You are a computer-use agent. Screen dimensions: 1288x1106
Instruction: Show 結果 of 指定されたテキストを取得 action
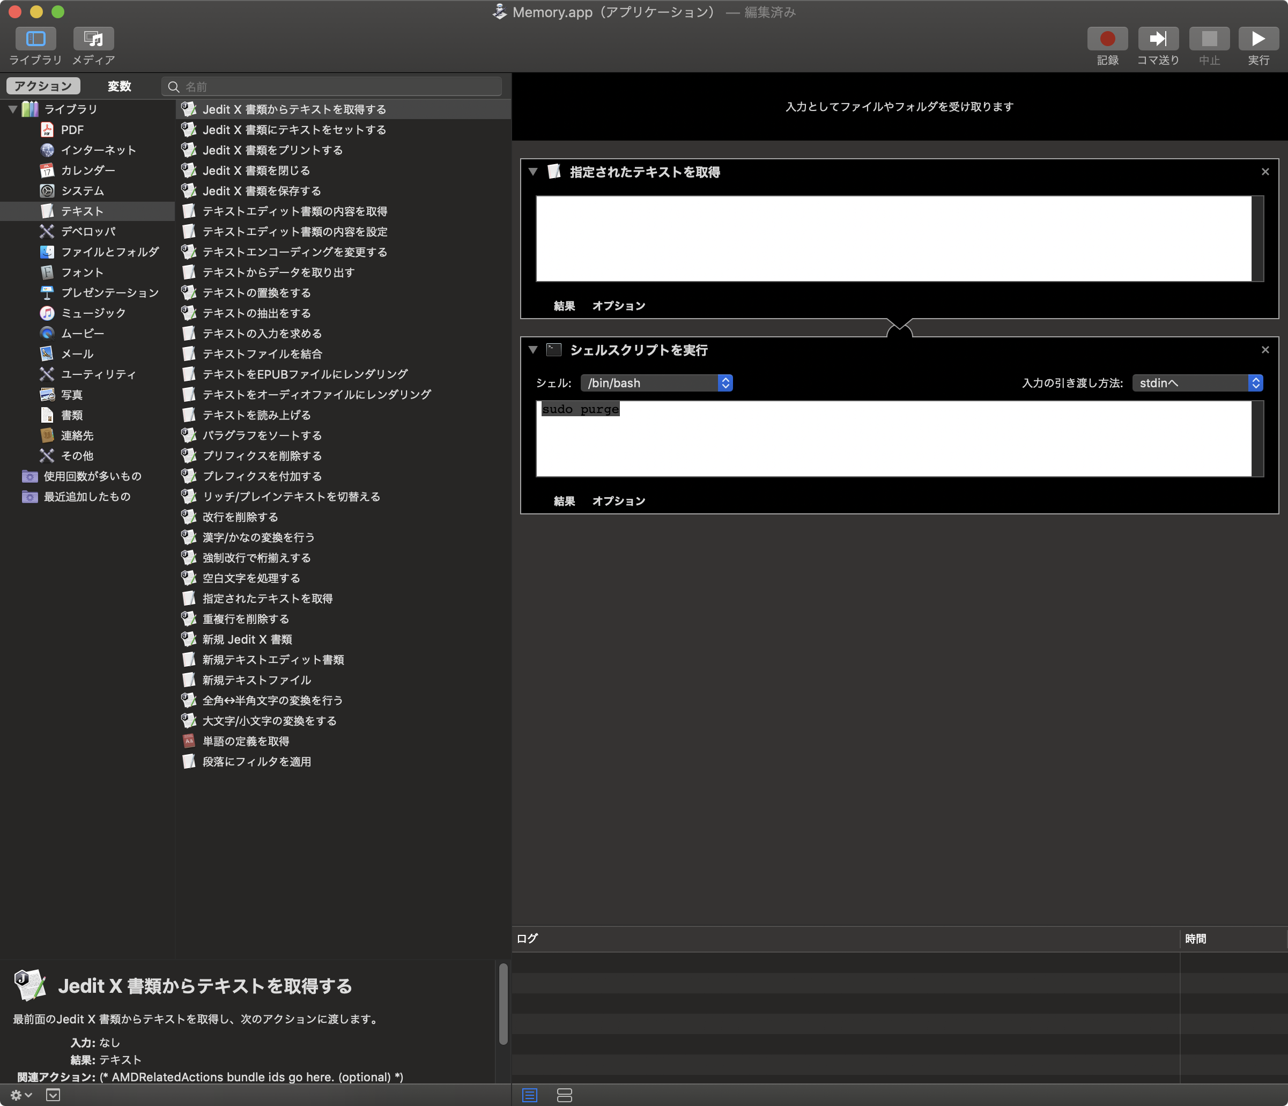[x=565, y=306]
